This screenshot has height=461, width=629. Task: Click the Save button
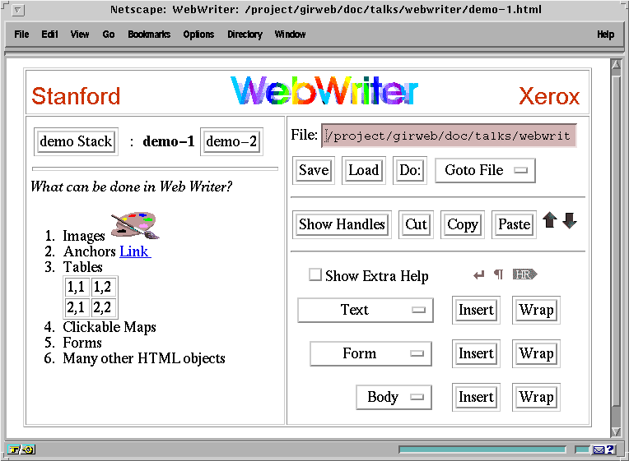pyautogui.click(x=314, y=170)
